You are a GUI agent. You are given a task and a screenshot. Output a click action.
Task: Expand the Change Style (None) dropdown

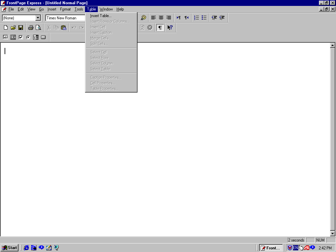38,18
